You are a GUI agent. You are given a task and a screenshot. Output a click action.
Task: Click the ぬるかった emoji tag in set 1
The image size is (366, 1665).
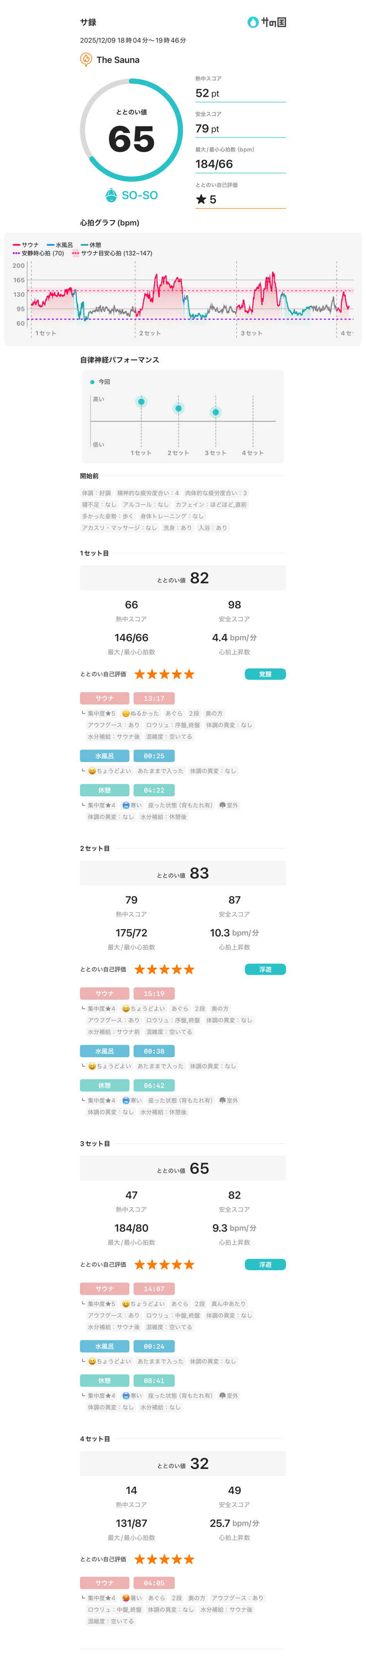tap(126, 713)
